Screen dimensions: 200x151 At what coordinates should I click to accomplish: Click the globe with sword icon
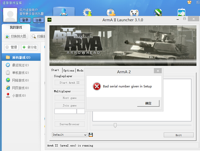coord(158,12)
